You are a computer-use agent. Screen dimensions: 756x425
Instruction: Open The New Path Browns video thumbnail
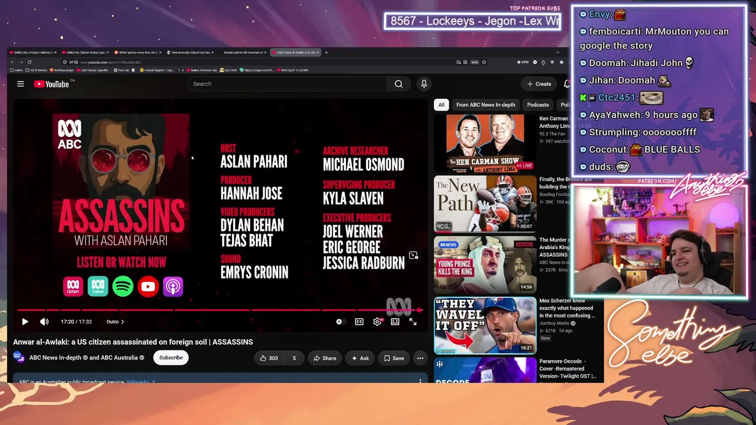485,204
